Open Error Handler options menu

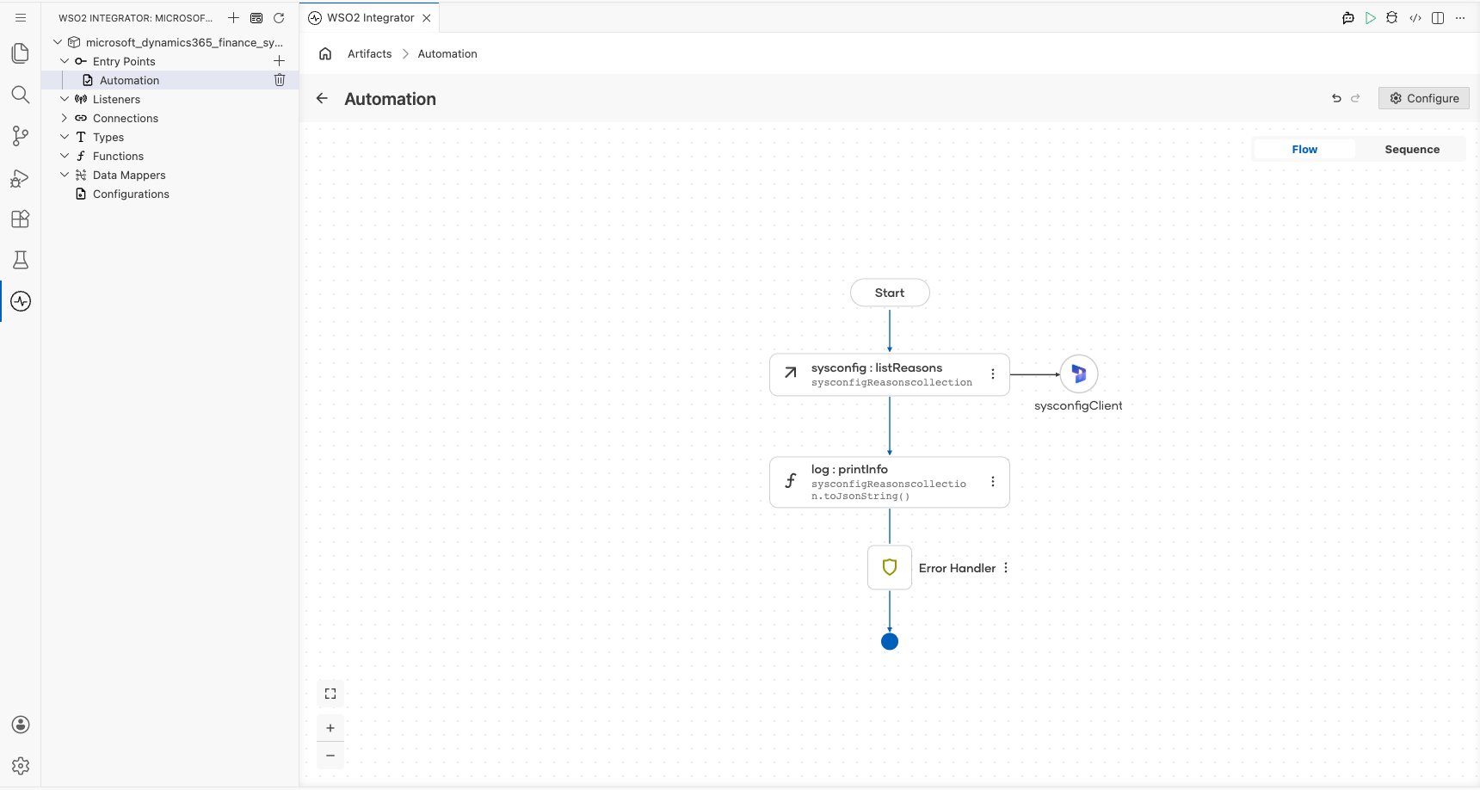coord(1006,568)
